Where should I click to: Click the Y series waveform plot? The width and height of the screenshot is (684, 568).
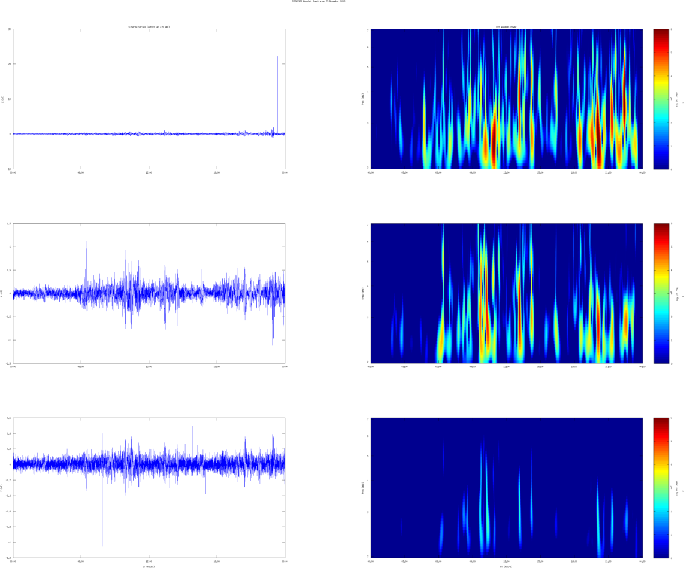tap(149, 293)
